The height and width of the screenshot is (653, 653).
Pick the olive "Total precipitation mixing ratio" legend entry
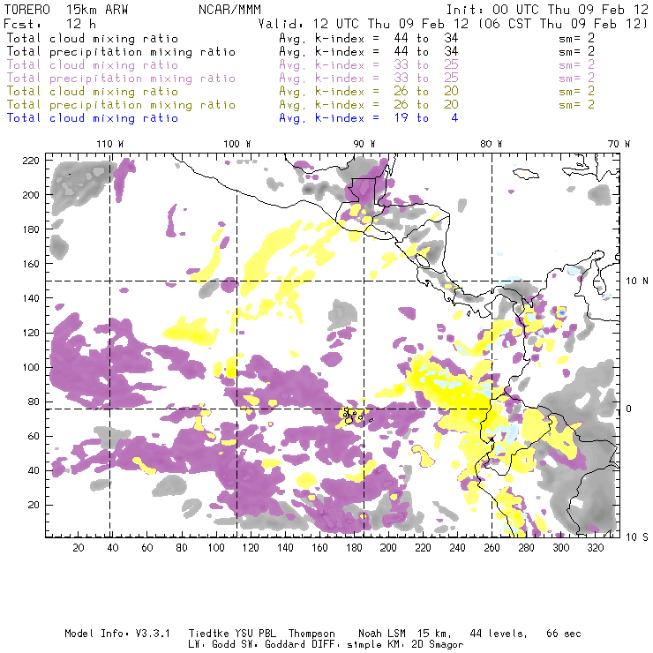coord(121,105)
